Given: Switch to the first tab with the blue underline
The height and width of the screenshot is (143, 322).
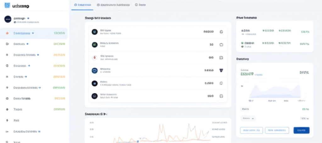Looking at the screenshot, I should click(82, 5).
